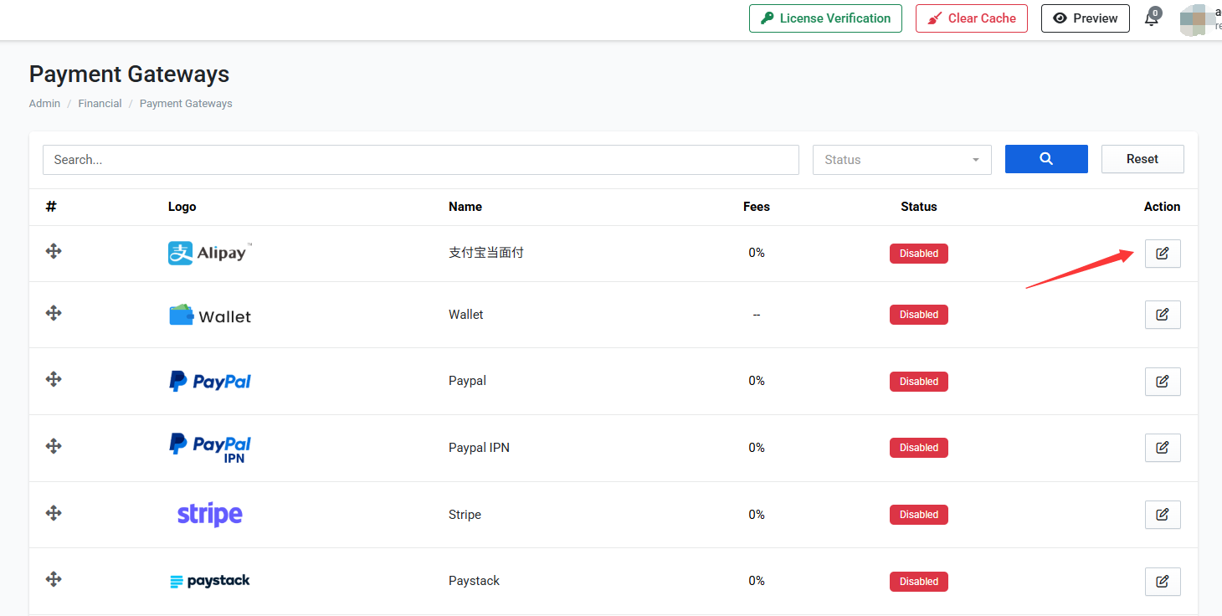
Task: Click the Alipay logo
Action: click(210, 253)
